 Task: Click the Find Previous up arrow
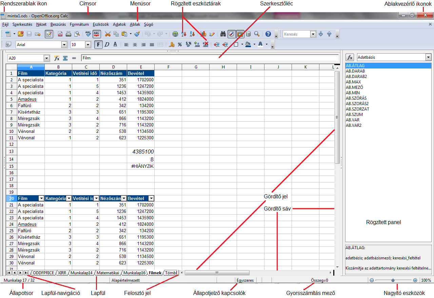coord(329,34)
